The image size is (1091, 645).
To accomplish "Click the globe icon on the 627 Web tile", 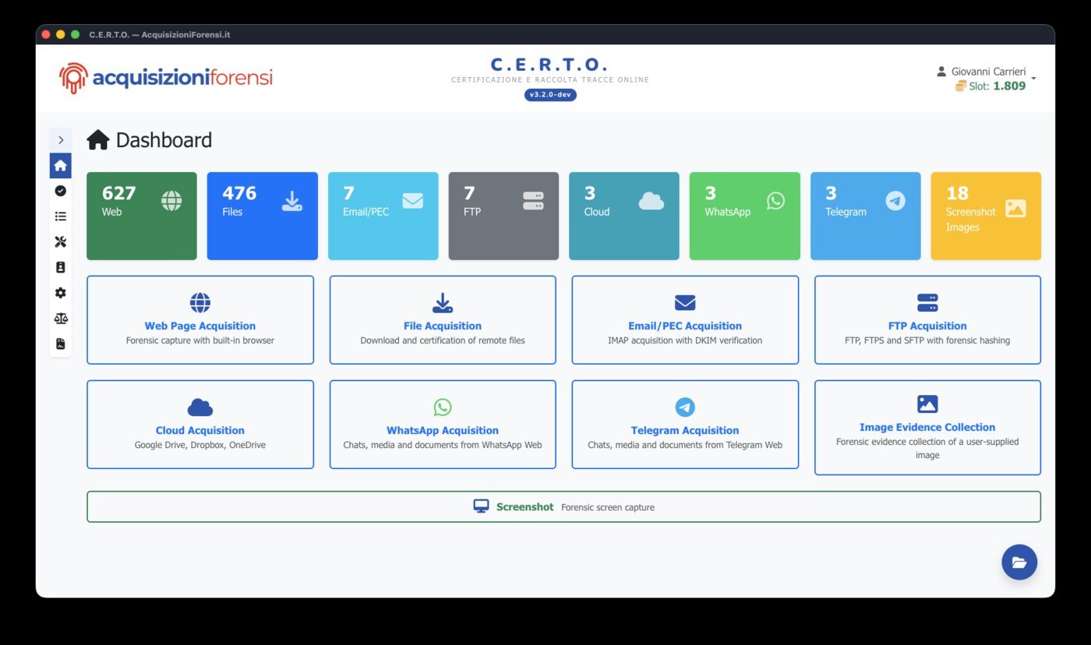I will click(171, 201).
